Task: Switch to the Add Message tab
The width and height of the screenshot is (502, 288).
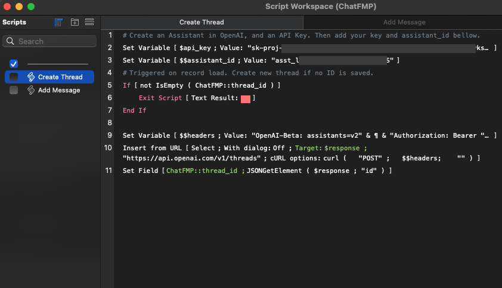Action: [404, 22]
